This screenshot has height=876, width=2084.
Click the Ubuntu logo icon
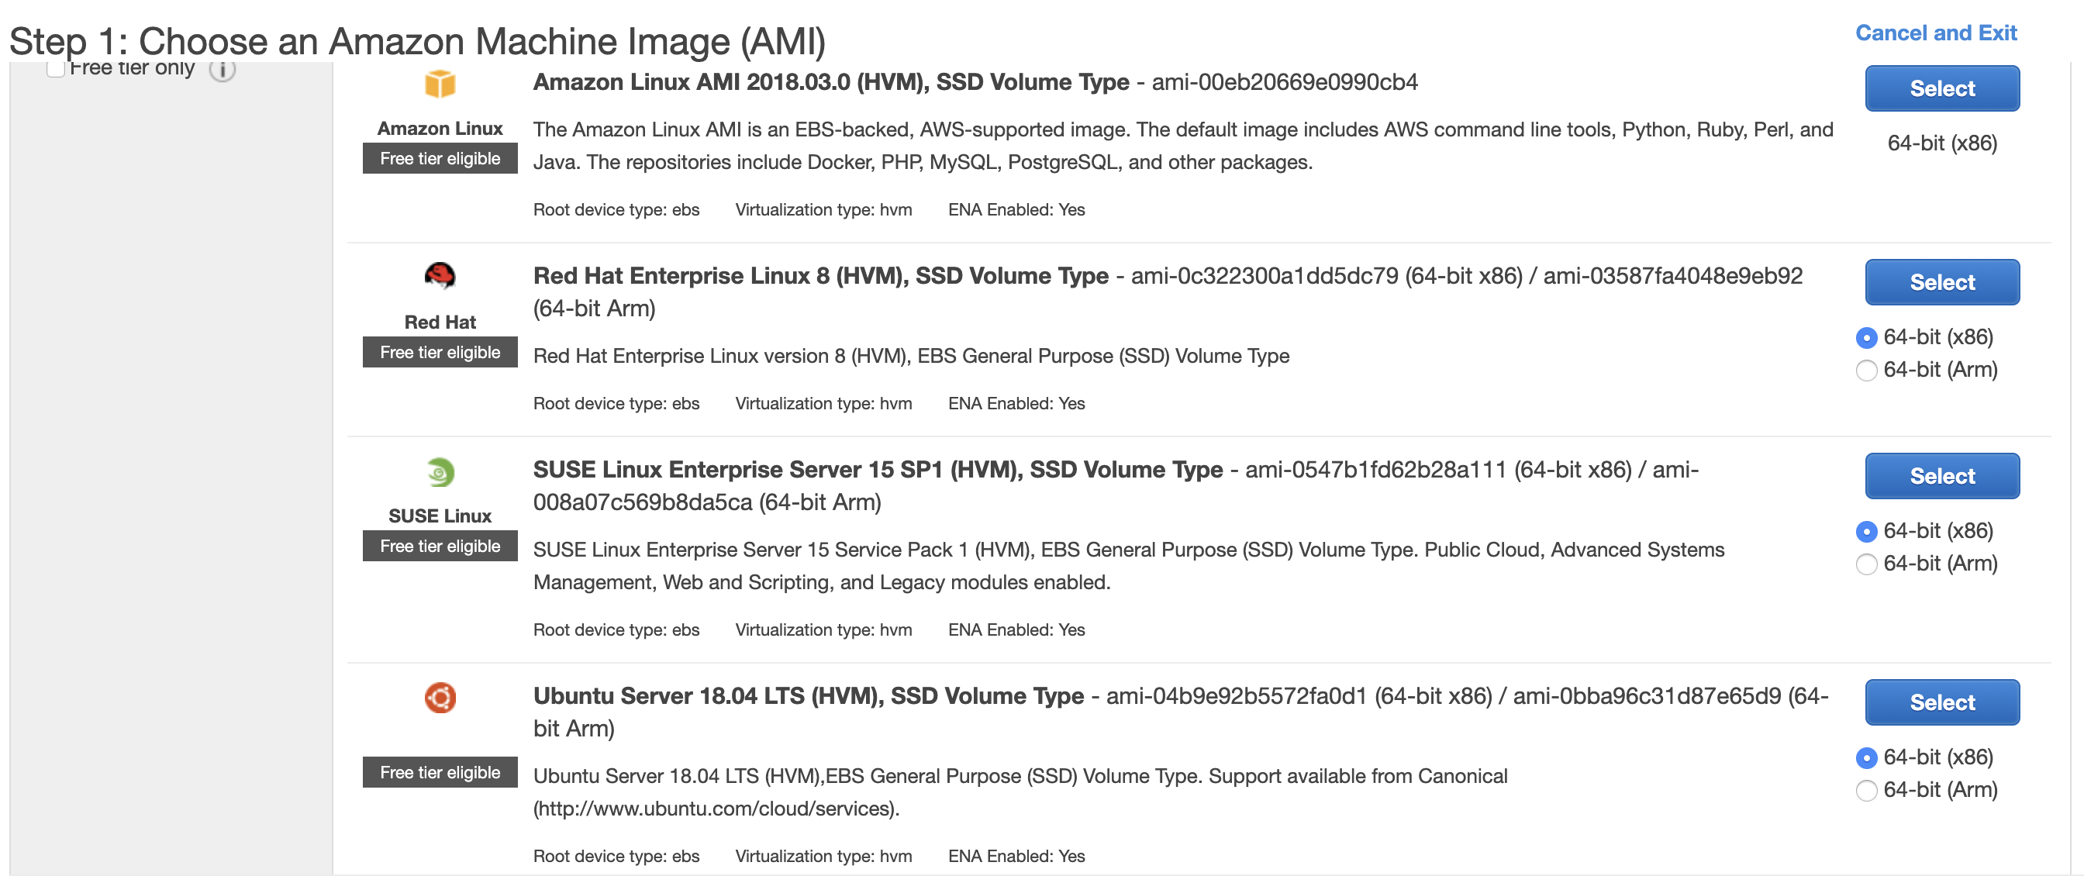click(x=440, y=697)
